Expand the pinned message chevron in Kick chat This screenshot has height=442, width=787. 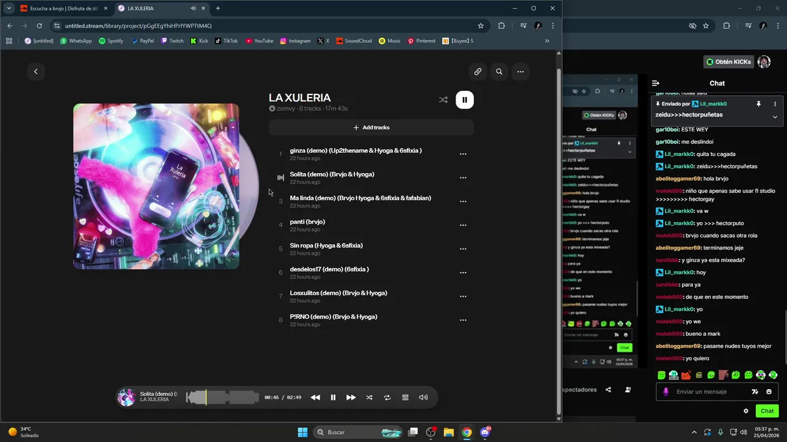pyautogui.click(x=775, y=117)
